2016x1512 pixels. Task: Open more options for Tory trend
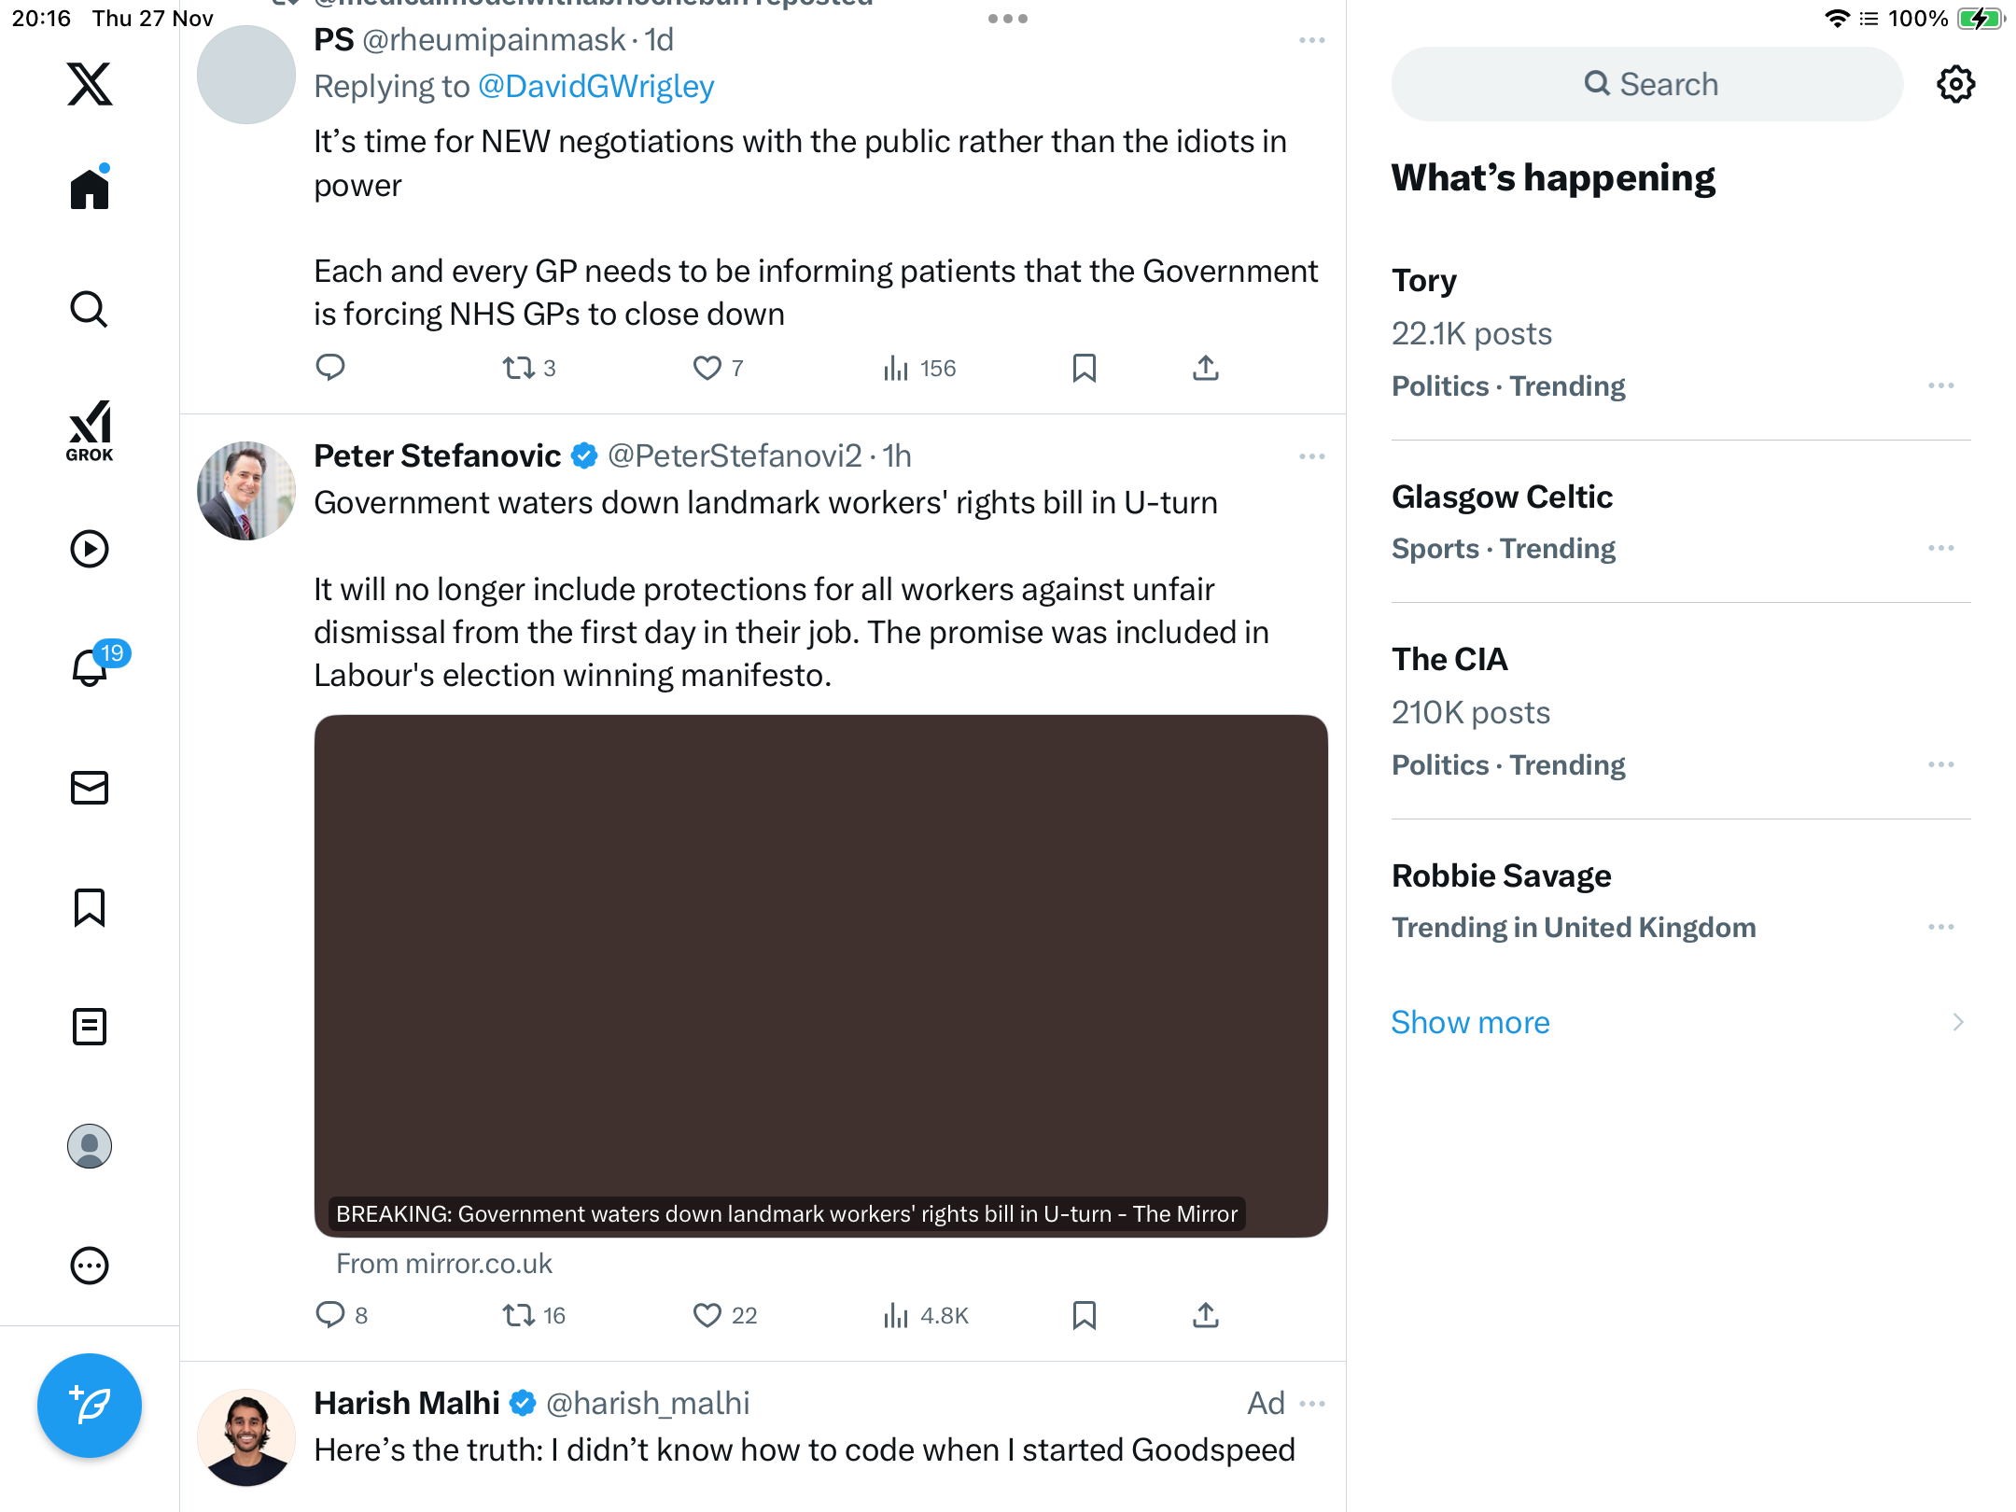point(1940,385)
